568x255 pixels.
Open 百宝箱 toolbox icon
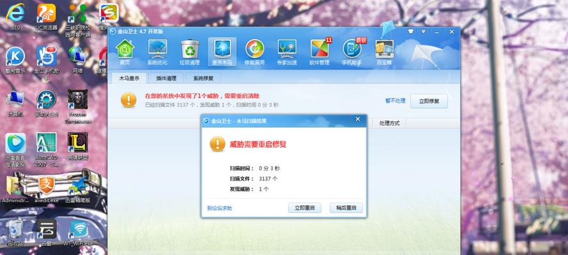pos(384,52)
